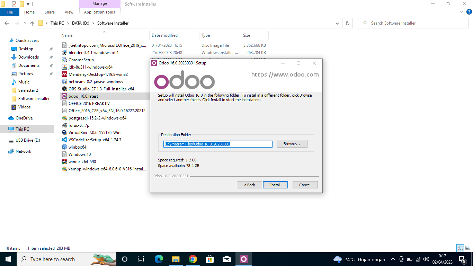Select the postgresql-15.2-2-windows-x64 icon

(64, 118)
